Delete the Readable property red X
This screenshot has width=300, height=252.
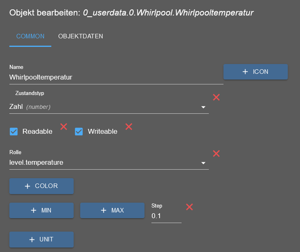[x=64, y=126]
